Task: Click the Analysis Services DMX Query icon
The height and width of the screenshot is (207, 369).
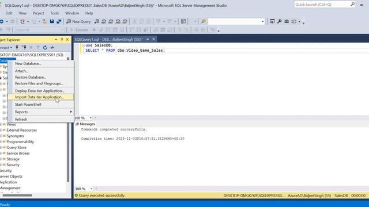Action: pos(111,21)
